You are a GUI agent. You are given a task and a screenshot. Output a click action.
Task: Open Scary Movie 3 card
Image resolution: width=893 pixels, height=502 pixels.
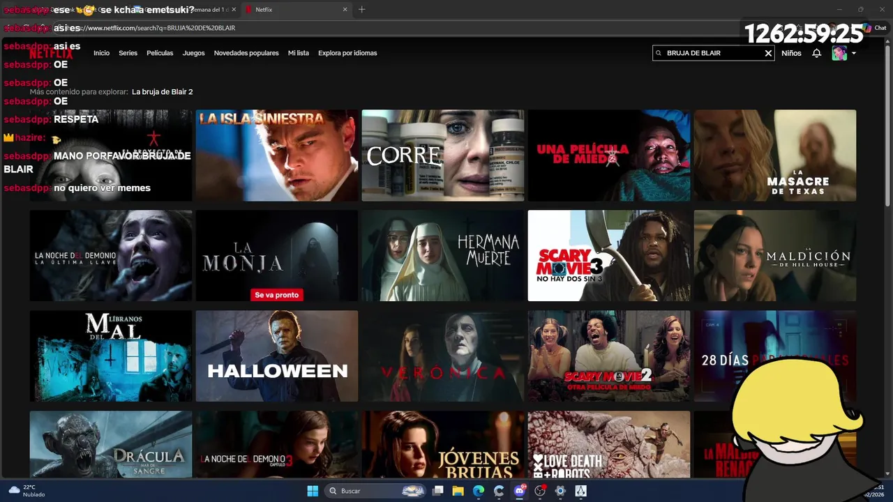(x=609, y=256)
